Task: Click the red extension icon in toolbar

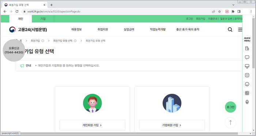Action: [x=227, y=12]
